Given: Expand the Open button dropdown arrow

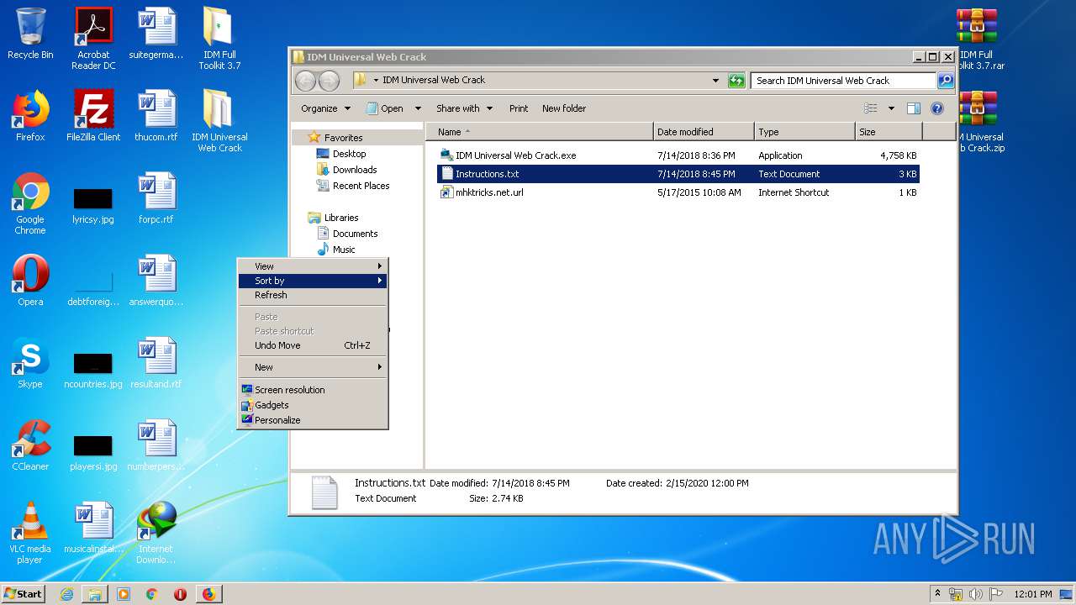Looking at the screenshot, I should click(419, 108).
